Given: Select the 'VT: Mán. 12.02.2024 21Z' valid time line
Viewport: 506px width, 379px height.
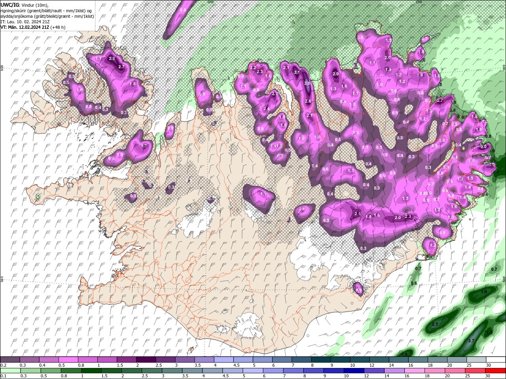Looking at the screenshot, I should [x=25, y=27].
